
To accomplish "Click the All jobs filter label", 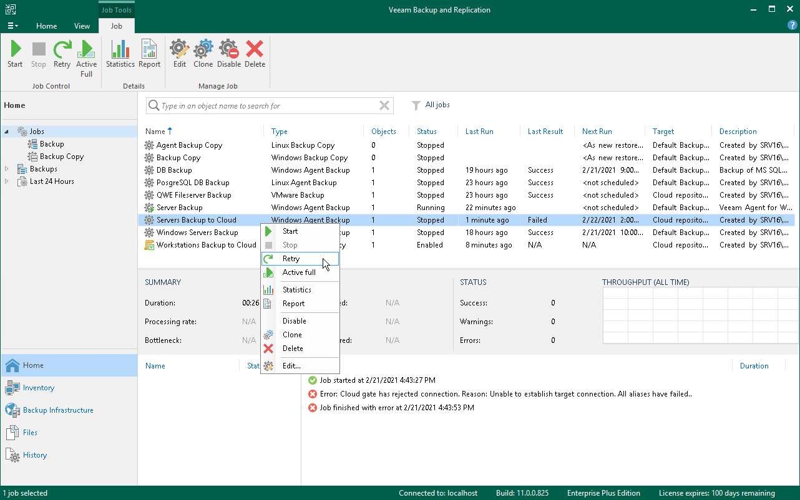I will point(437,105).
